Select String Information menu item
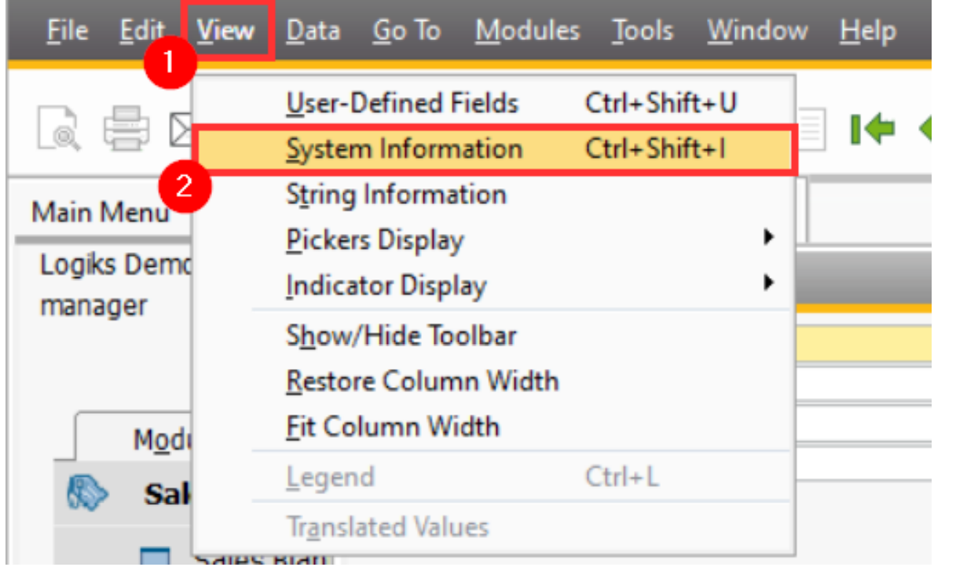Image resolution: width=956 pixels, height=578 pixels. pos(396,195)
